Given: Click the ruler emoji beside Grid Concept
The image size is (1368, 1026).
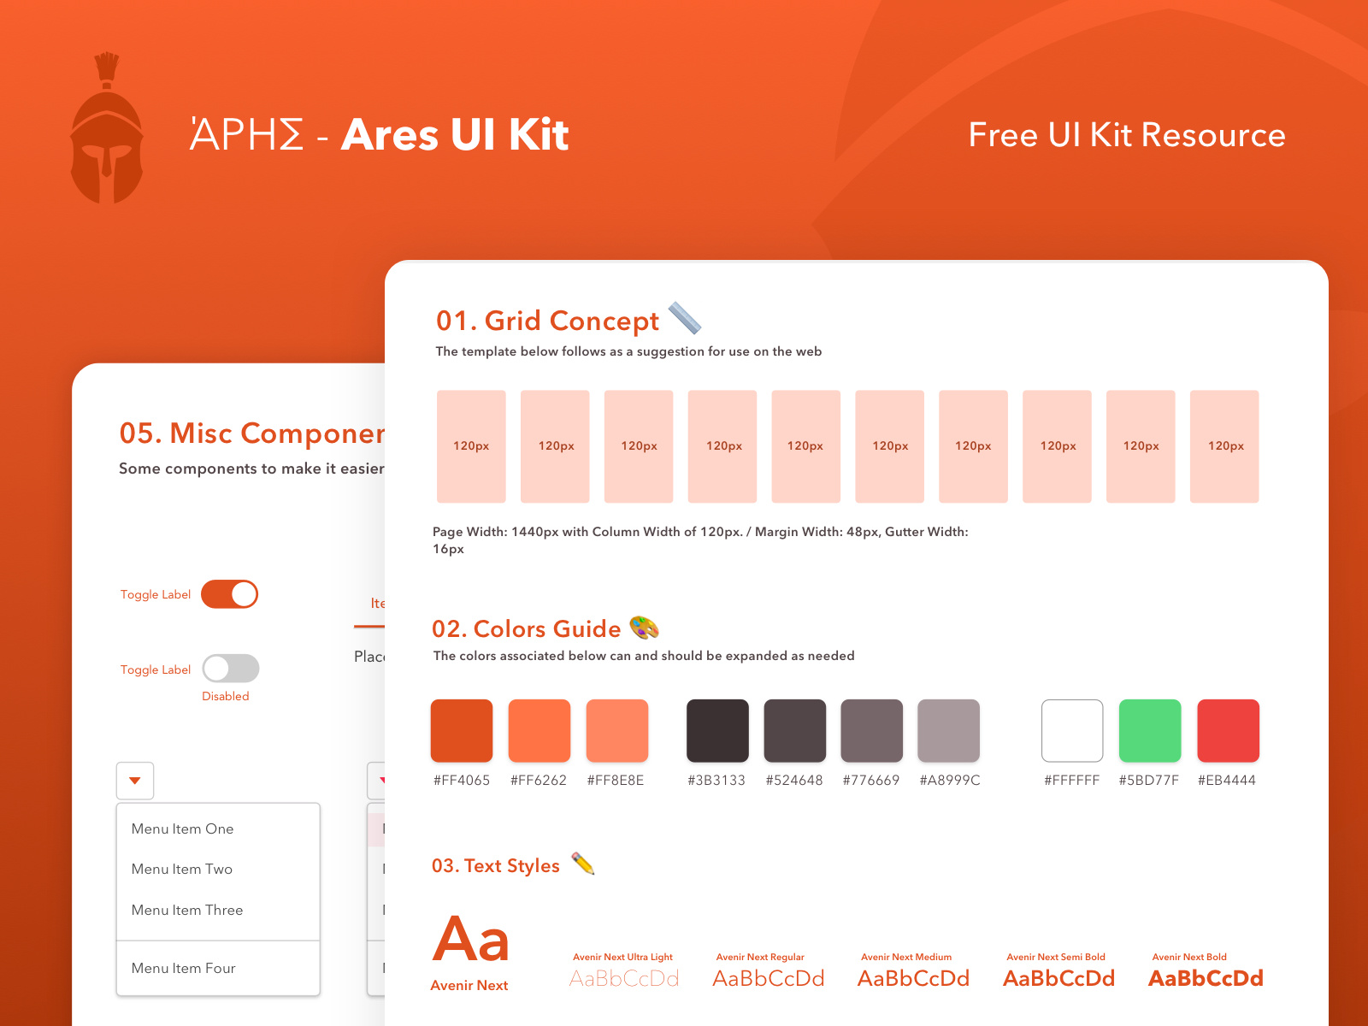Looking at the screenshot, I should click(x=685, y=318).
